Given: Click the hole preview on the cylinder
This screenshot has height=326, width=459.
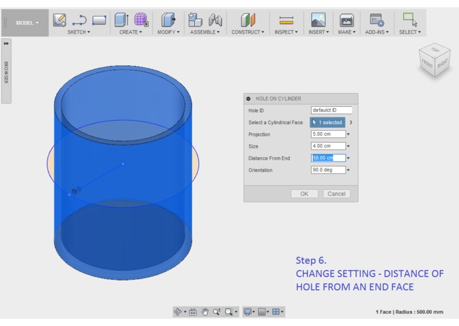Looking at the screenshot, I should (76, 191).
